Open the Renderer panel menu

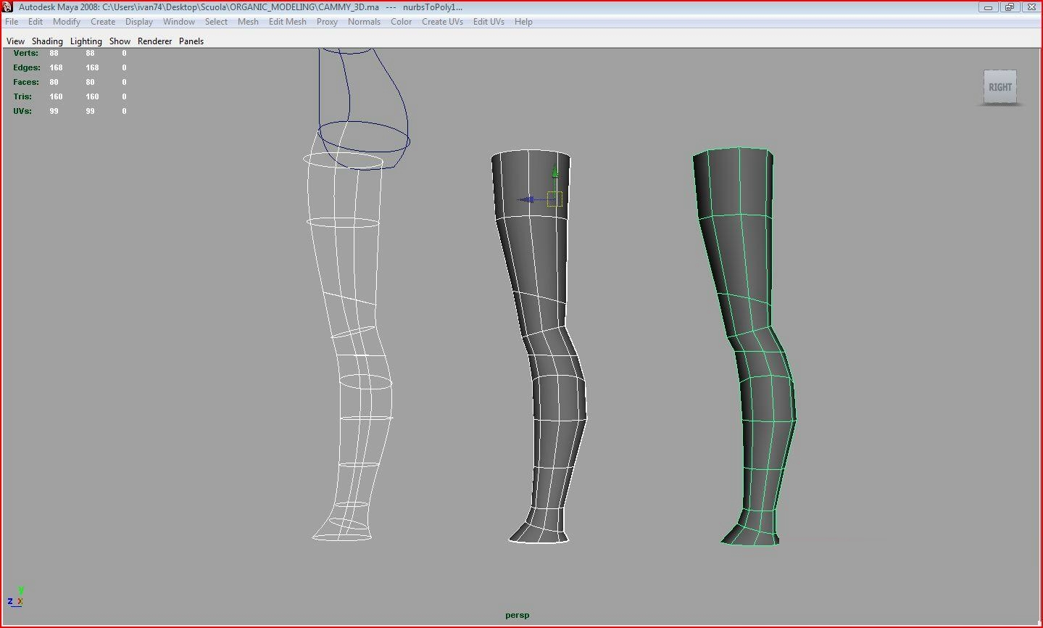(x=154, y=41)
